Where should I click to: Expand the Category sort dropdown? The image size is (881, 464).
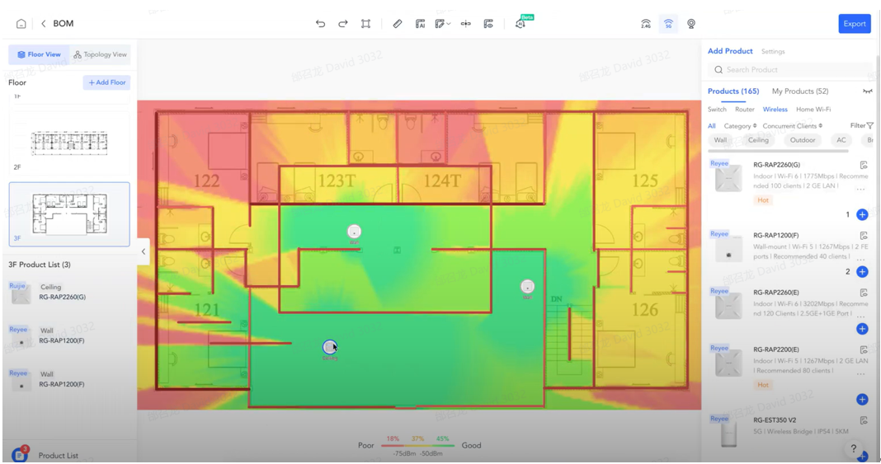point(739,126)
